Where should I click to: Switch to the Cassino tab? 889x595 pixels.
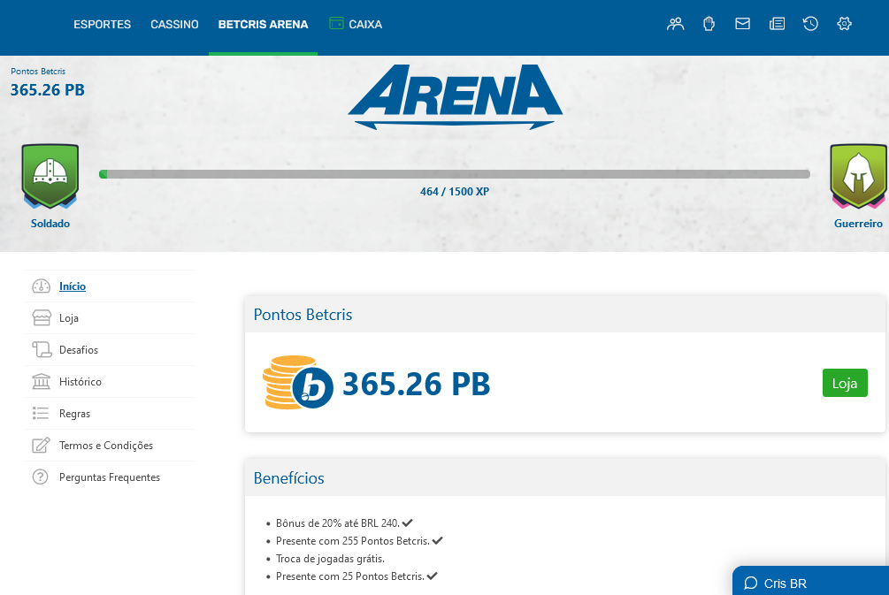[x=174, y=25]
